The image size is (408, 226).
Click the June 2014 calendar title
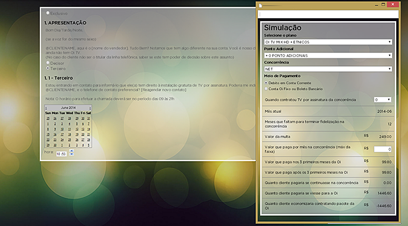coord(68,108)
